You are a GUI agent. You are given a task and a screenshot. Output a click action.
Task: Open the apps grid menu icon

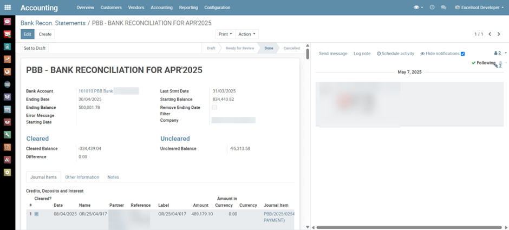(8, 8)
